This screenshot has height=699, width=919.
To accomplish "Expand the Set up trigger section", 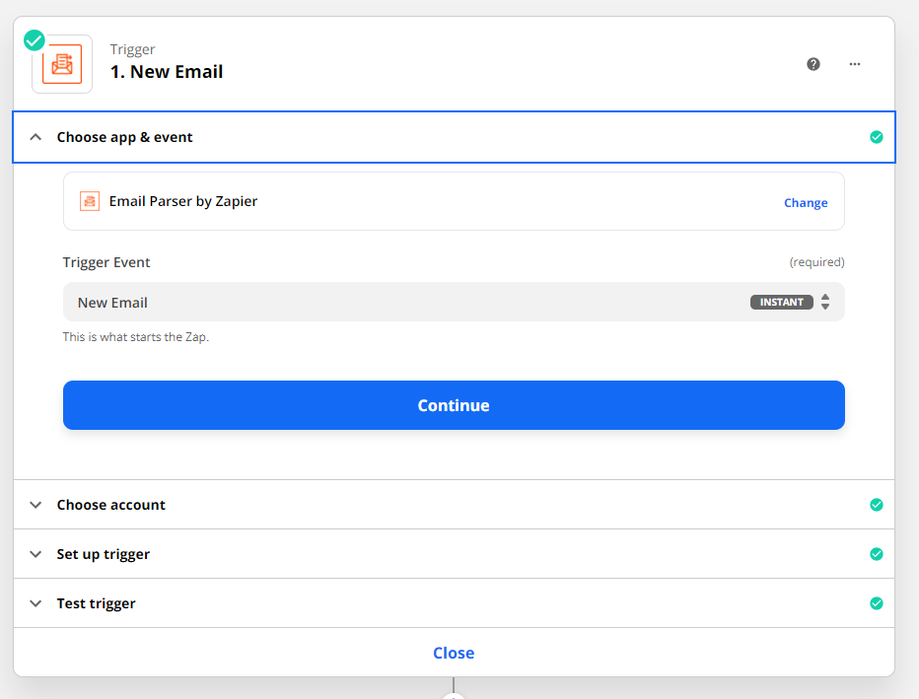I will click(35, 554).
